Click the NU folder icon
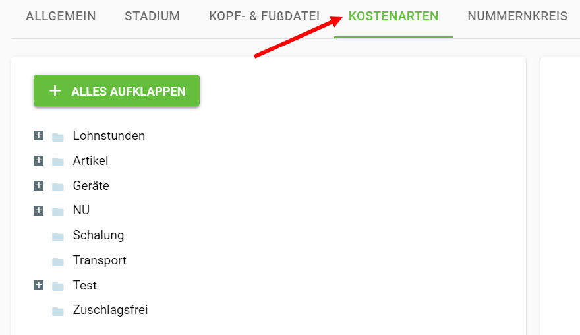580x335 pixels. click(58, 212)
